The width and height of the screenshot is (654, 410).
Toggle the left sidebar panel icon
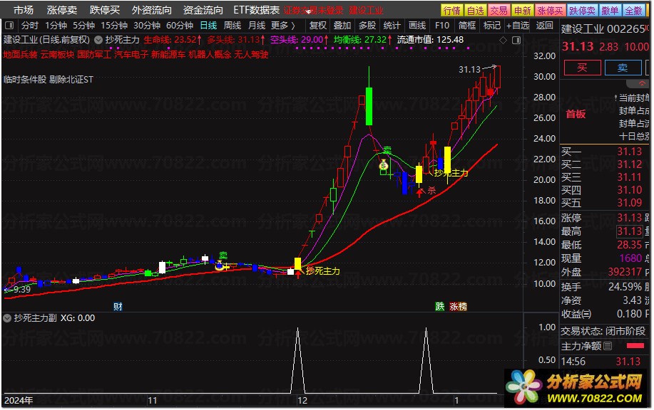click(x=9, y=26)
